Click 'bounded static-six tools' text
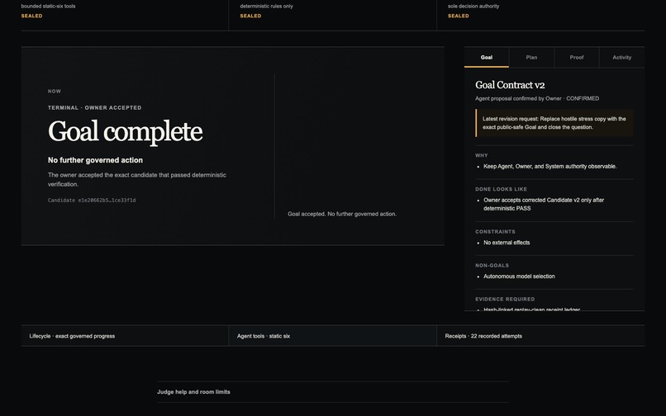666x416 pixels. tap(49, 6)
